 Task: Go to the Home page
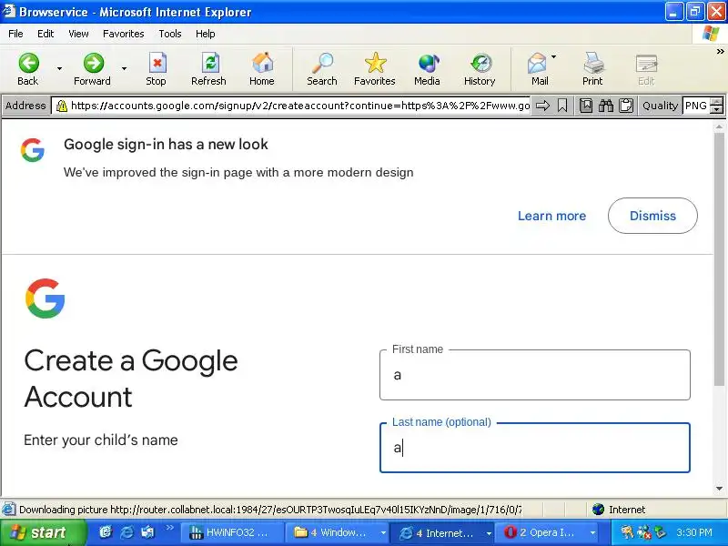pos(262,69)
